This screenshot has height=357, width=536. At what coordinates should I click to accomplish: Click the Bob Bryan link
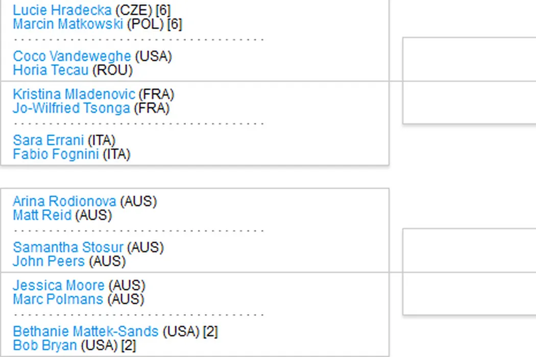[44, 345]
